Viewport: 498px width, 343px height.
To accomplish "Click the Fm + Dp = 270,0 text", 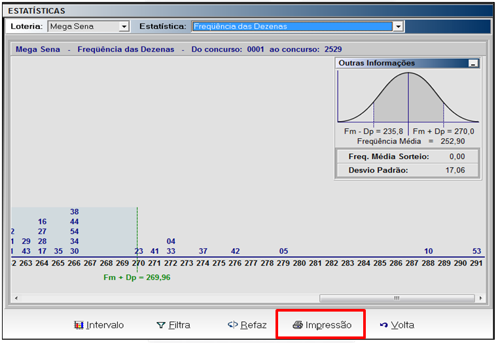I will click(x=444, y=132).
